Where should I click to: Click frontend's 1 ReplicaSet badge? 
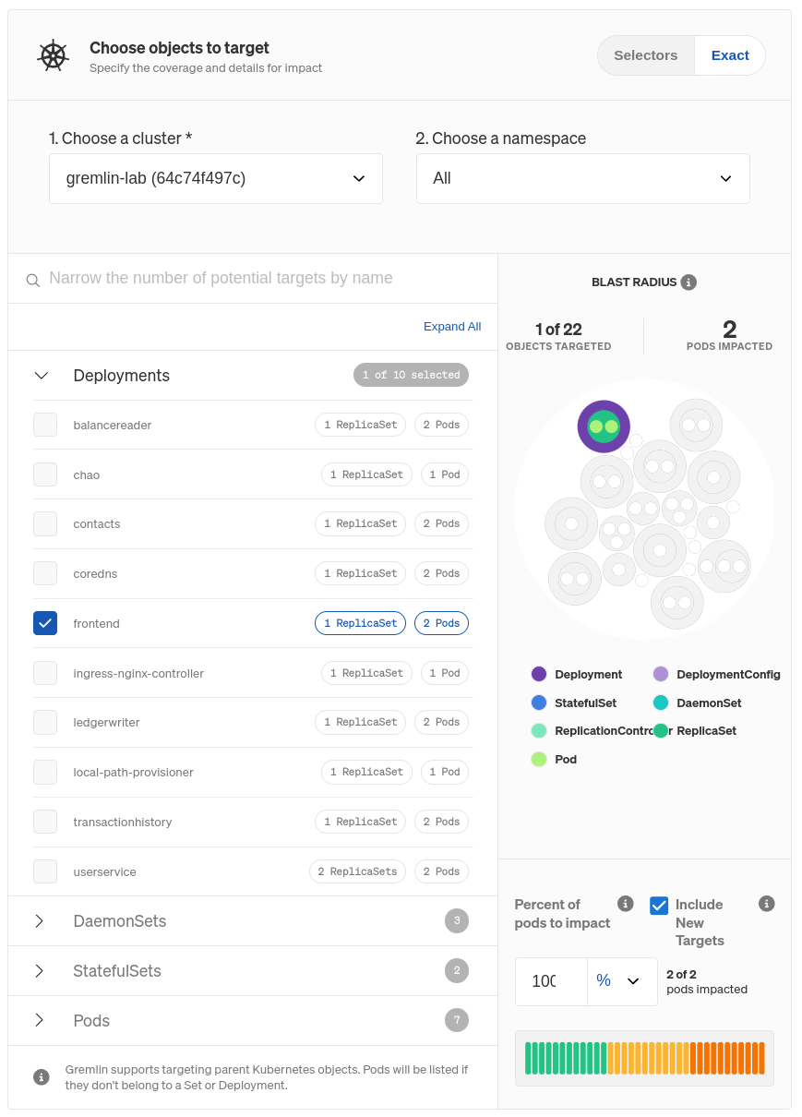360,623
